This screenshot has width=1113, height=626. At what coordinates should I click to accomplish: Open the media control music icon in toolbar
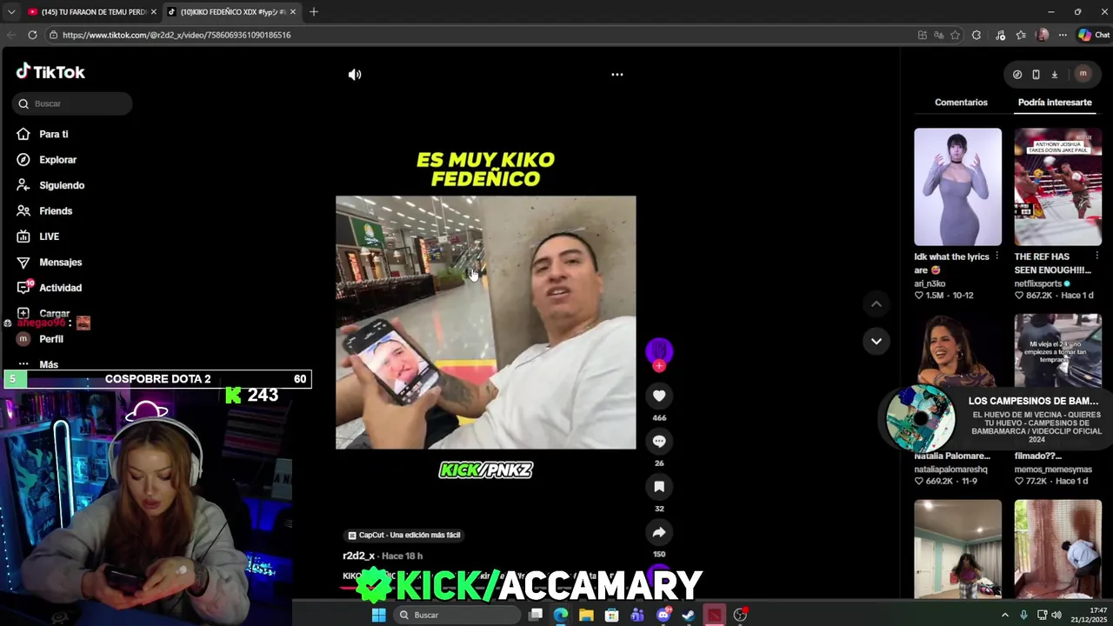1000,35
